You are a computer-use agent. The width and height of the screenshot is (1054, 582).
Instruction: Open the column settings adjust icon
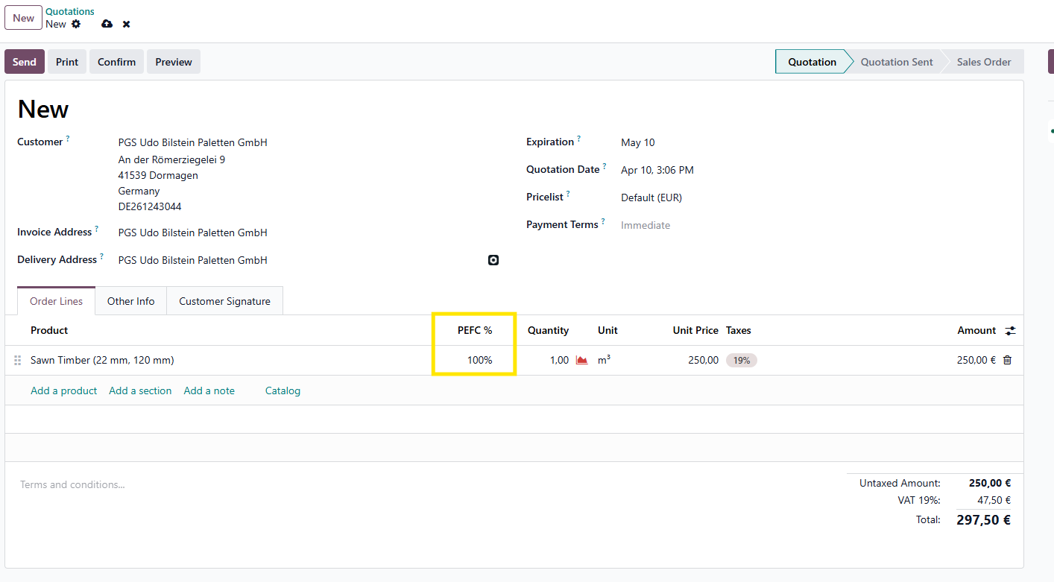pos(1010,331)
